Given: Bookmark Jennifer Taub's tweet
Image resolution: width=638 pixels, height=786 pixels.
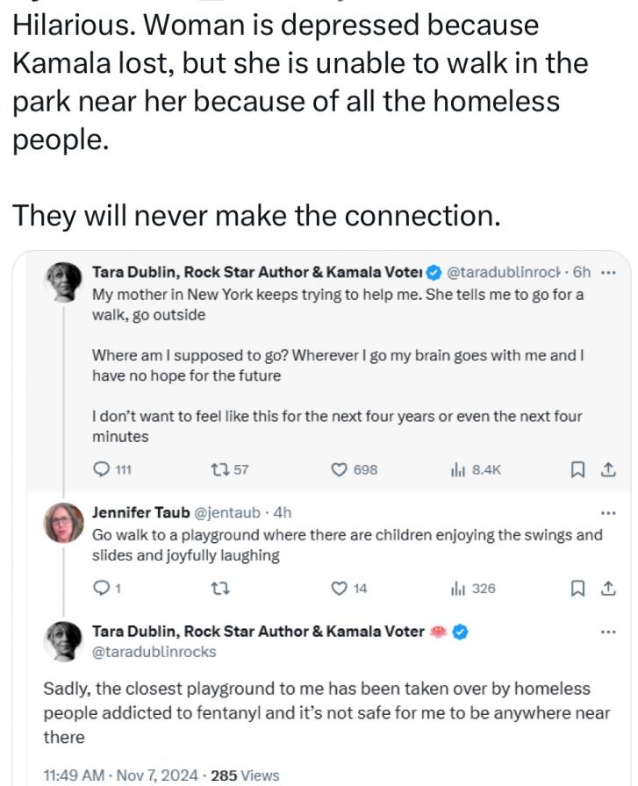Looking at the screenshot, I should 577,588.
